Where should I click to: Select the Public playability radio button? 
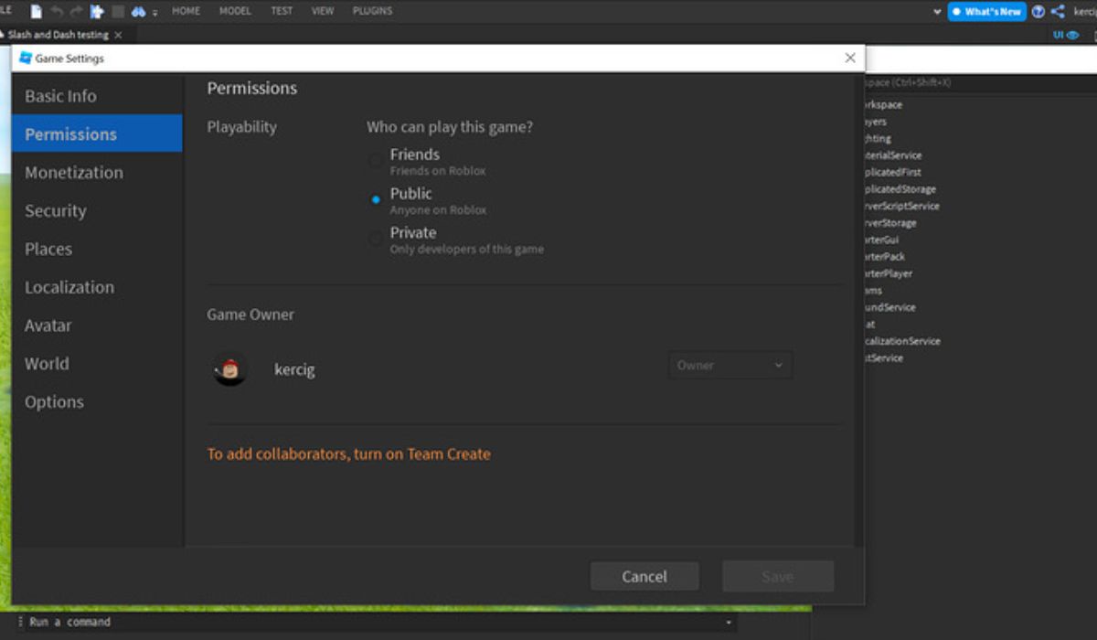376,200
